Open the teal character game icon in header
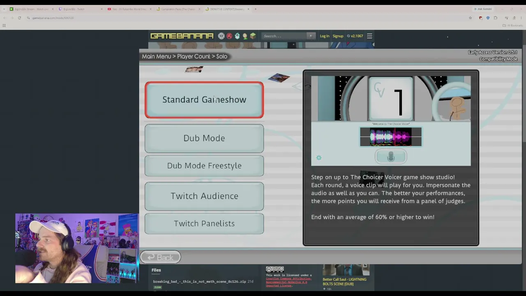The image size is (526, 296). click(x=237, y=36)
